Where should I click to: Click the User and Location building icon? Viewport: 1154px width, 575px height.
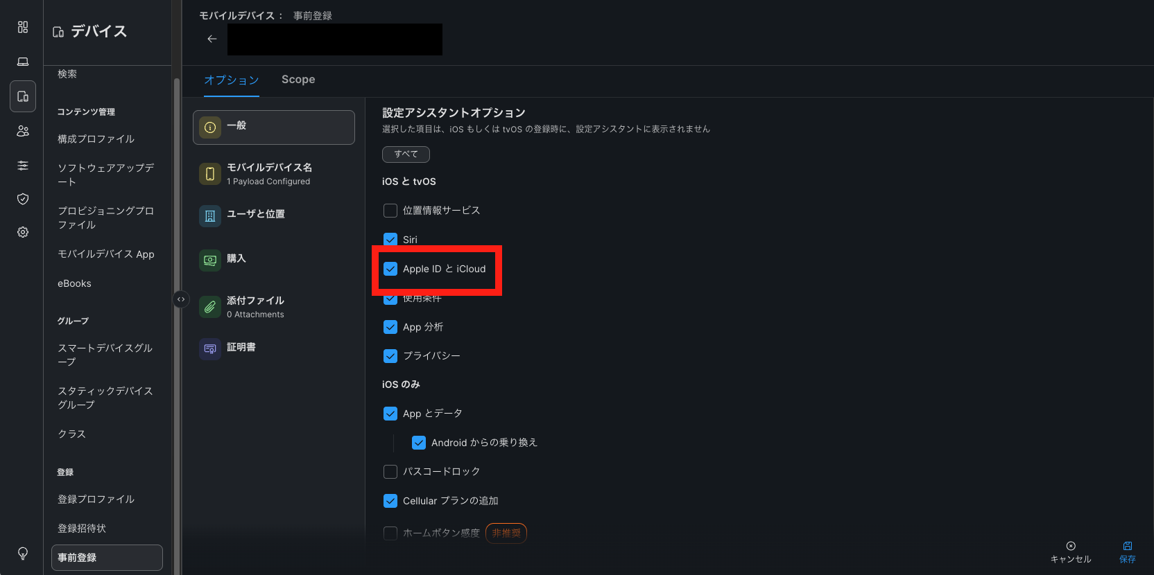[210, 216]
